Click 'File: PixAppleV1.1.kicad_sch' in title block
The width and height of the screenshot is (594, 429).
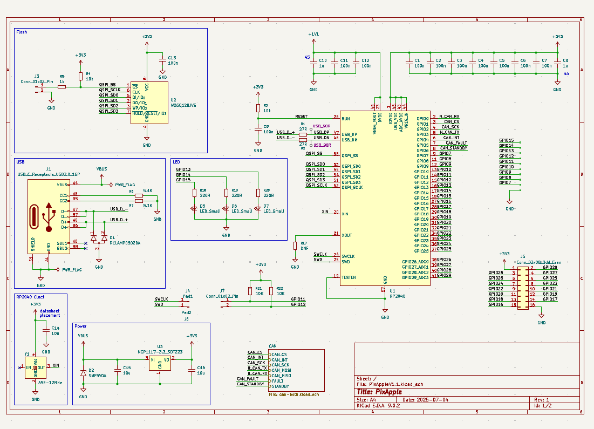point(390,384)
